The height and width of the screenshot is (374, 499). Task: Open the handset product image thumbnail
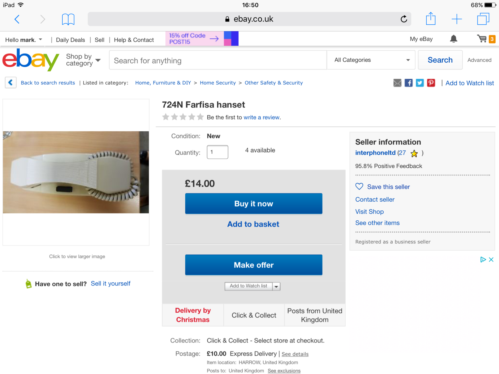click(76, 172)
